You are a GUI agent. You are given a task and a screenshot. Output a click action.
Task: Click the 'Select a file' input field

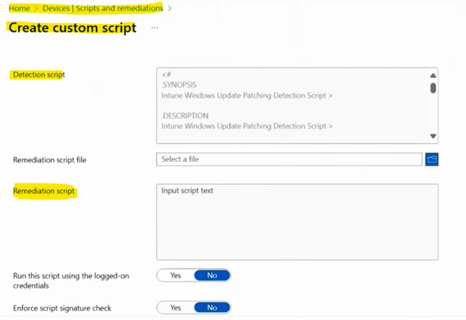[289, 159]
